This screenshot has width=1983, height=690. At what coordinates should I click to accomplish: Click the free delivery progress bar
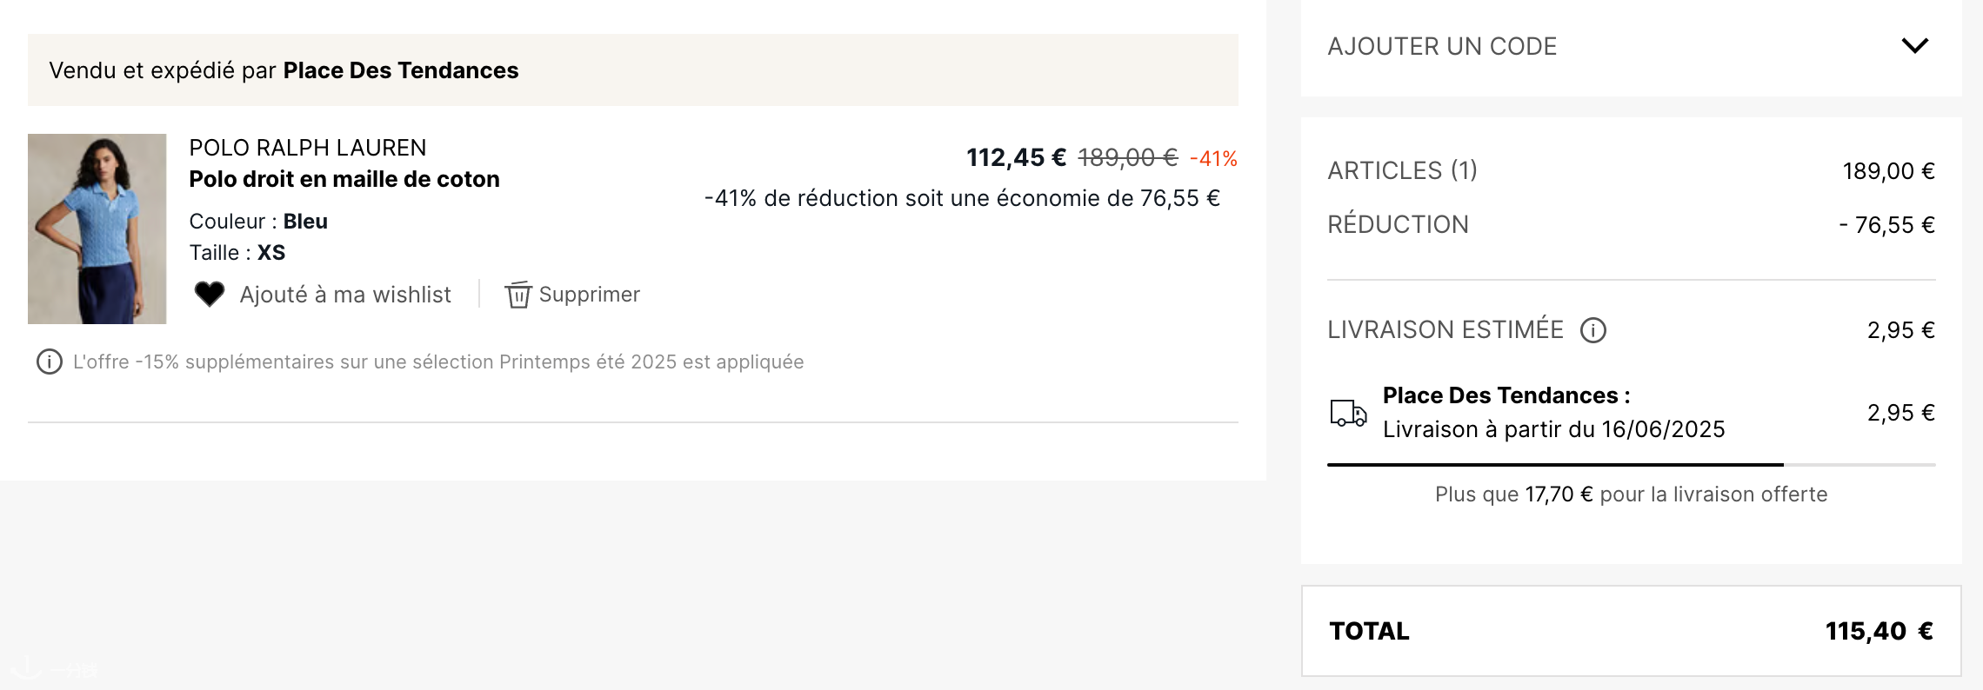tap(1631, 465)
